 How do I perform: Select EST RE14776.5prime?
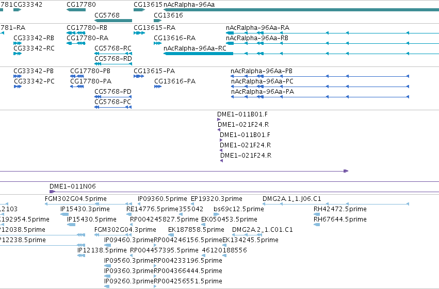click(x=152, y=209)
